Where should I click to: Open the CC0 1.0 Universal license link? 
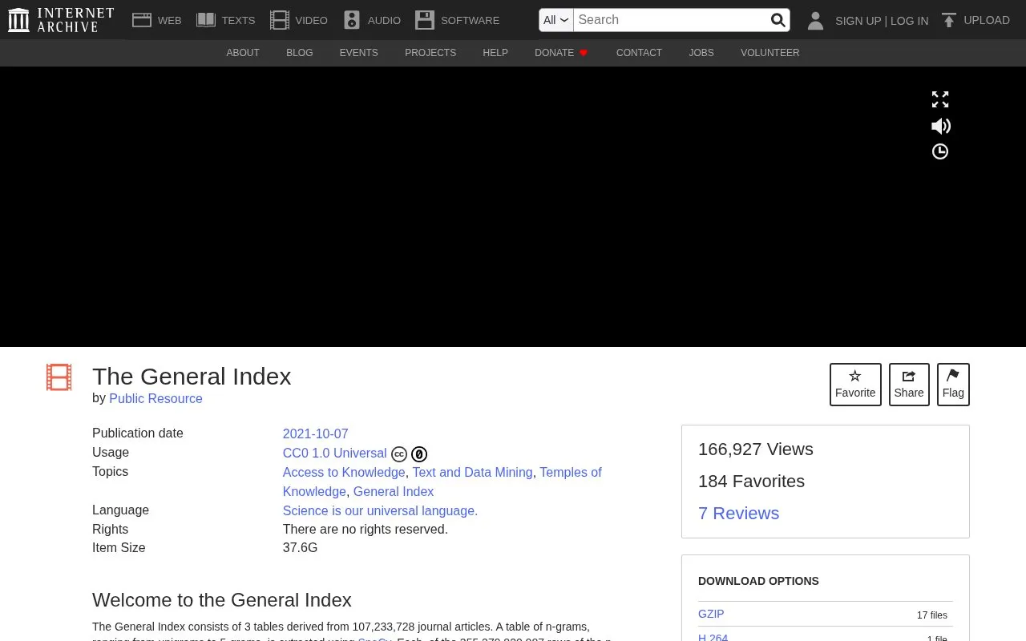[334, 453]
